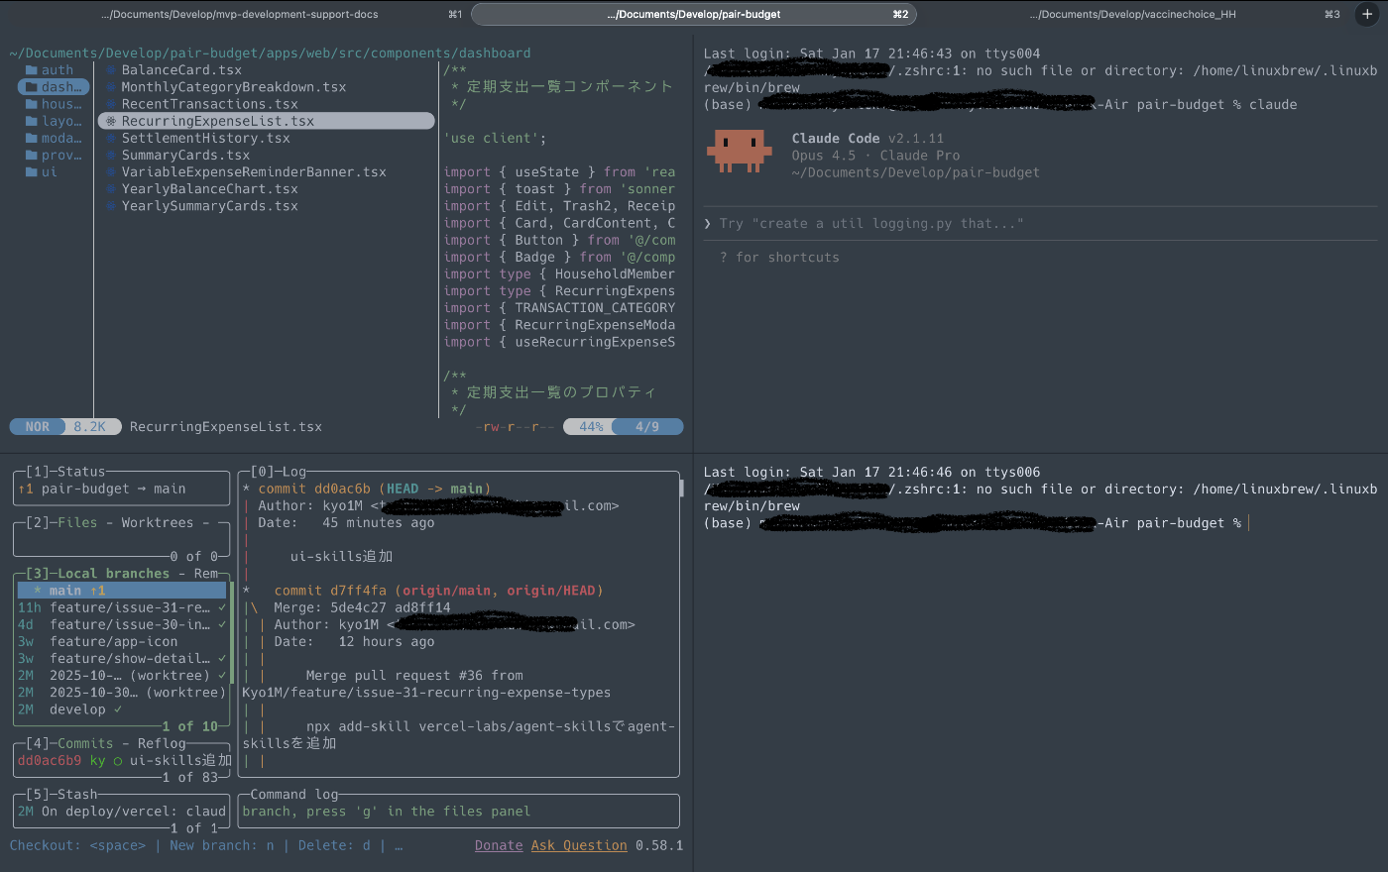Click the MonthlyCategoryBreakdown.tsx file icon

tap(111, 87)
